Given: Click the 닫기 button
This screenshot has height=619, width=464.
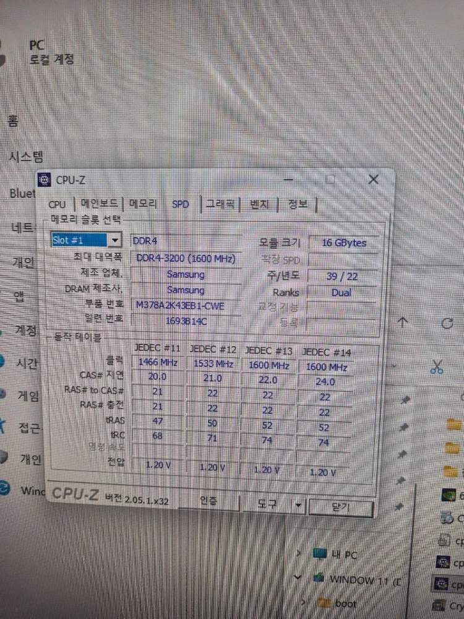Looking at the screenshot, I should [340, 507].
